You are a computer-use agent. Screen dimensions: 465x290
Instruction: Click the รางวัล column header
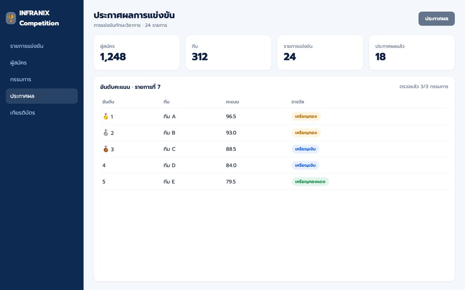coord(297,102)
